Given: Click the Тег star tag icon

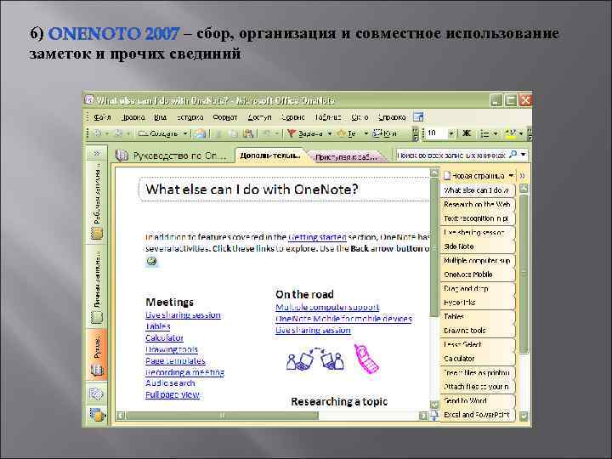Looking at the screenshot, I should tap(341, 133).
